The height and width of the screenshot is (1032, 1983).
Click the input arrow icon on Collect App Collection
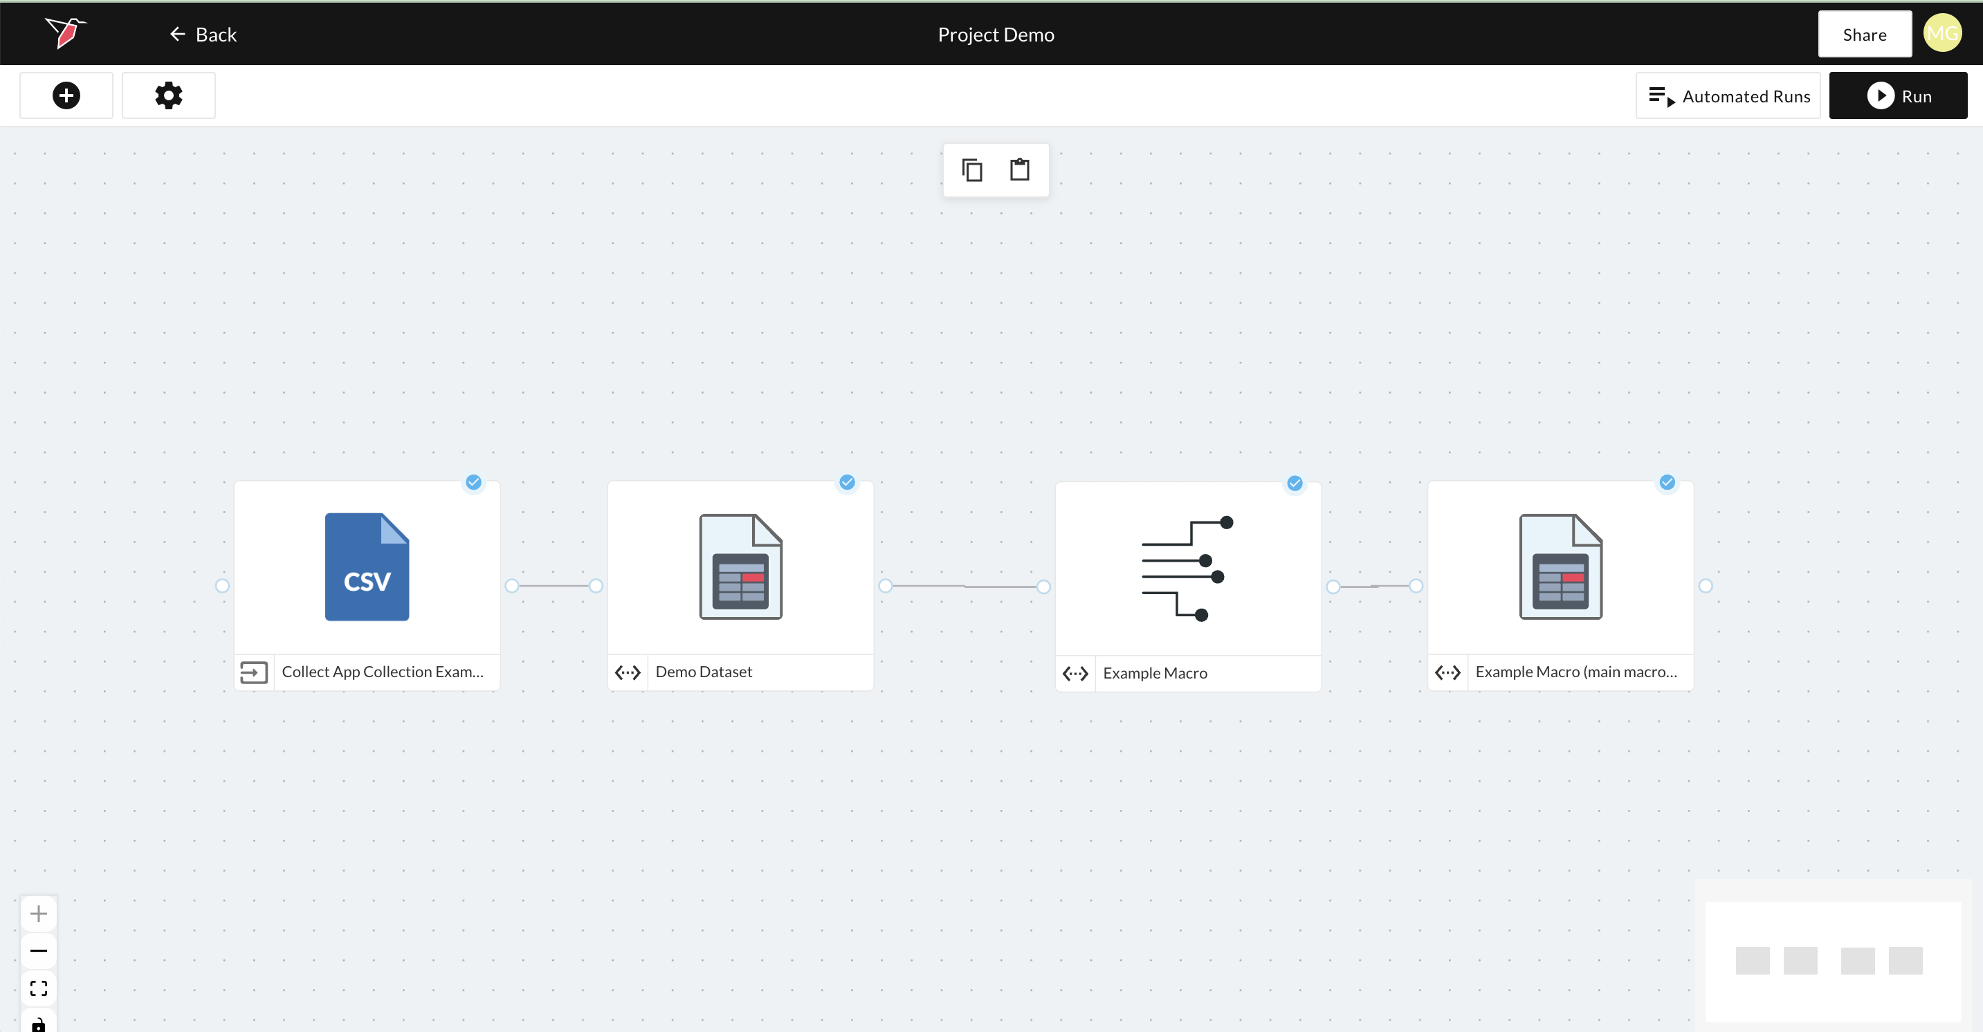pos(254,672)
